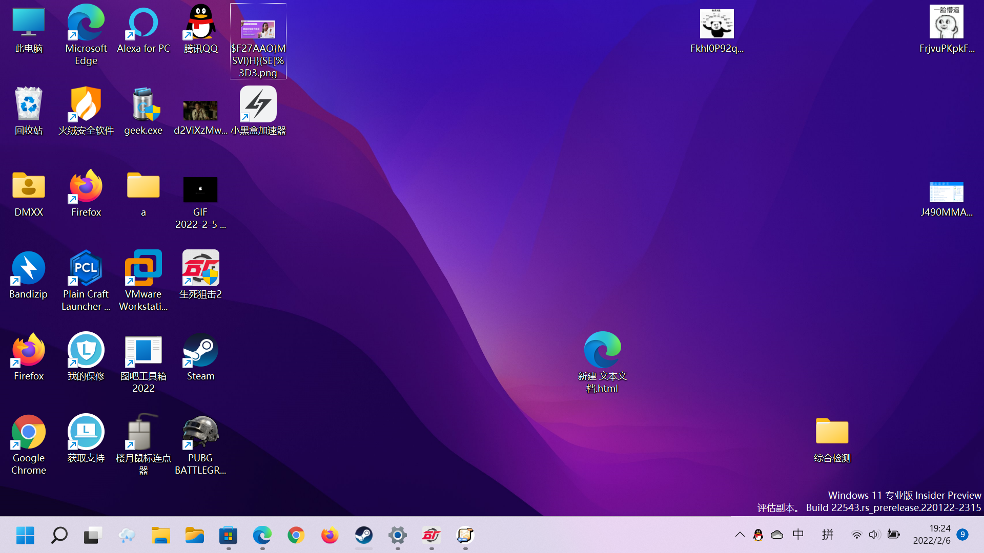Open the 拼 input method switcher
This screenshot has width=984, height=553.
[x=827, y=535]
